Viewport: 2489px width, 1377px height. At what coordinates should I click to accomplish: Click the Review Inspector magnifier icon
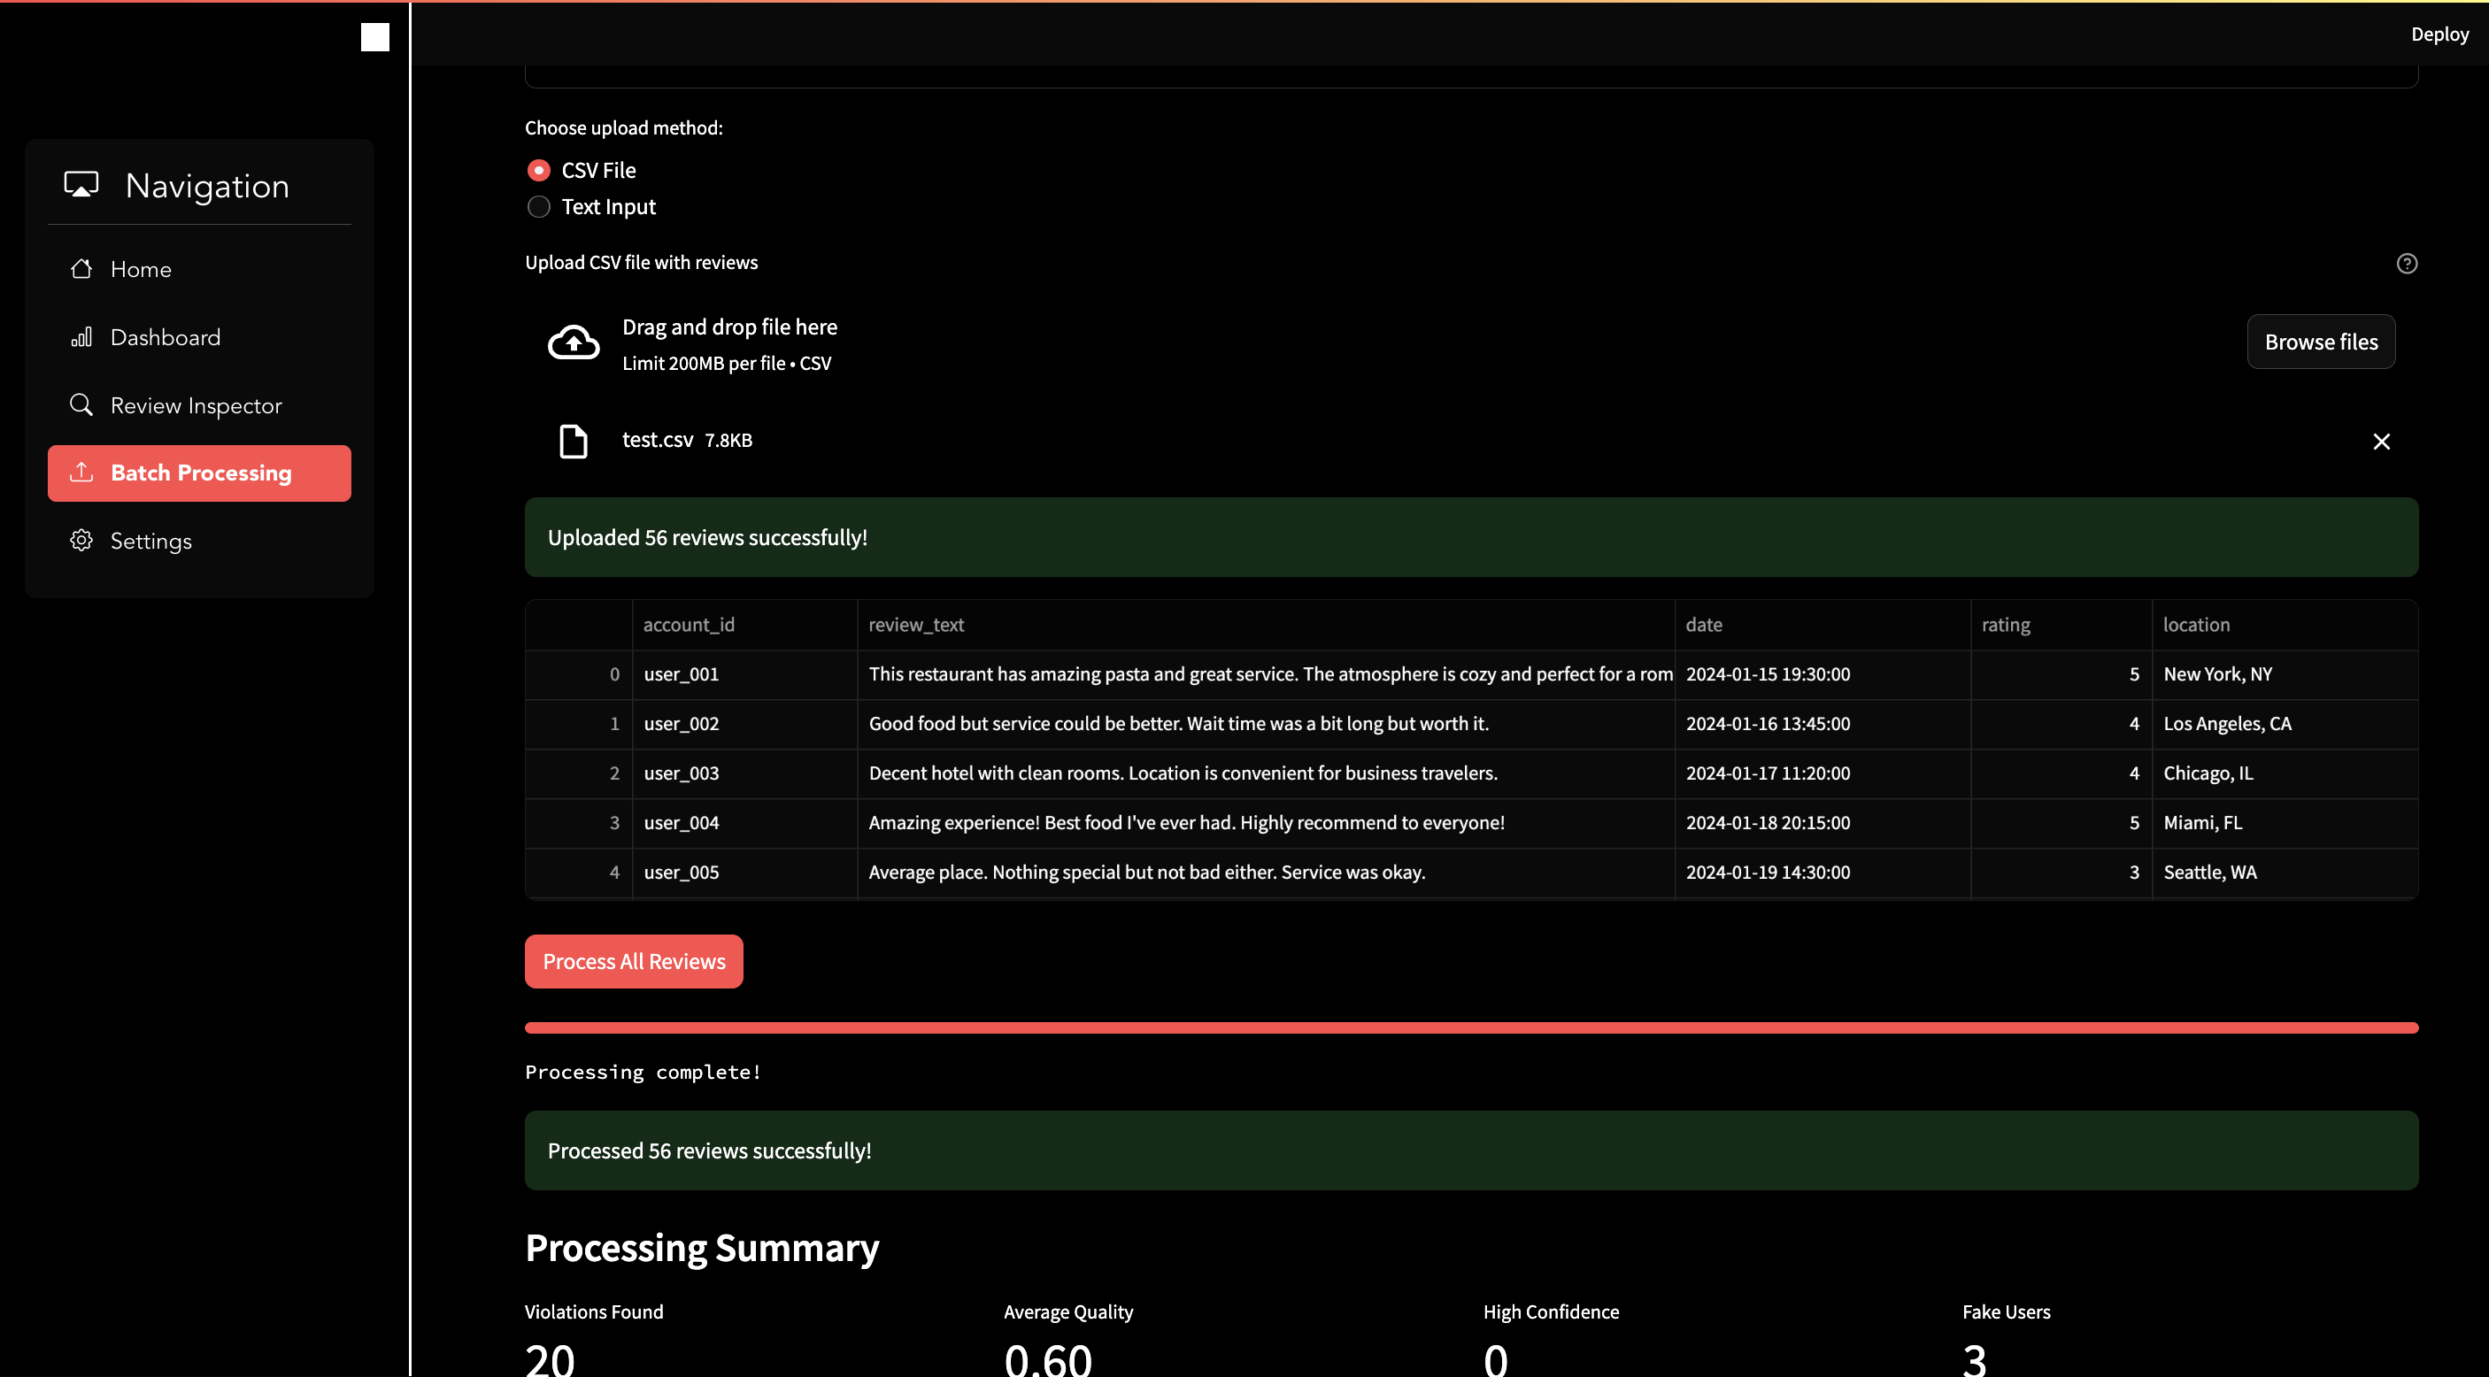coord(81,405)
